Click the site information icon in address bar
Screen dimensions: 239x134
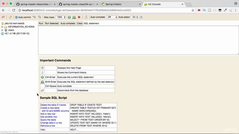20,10
